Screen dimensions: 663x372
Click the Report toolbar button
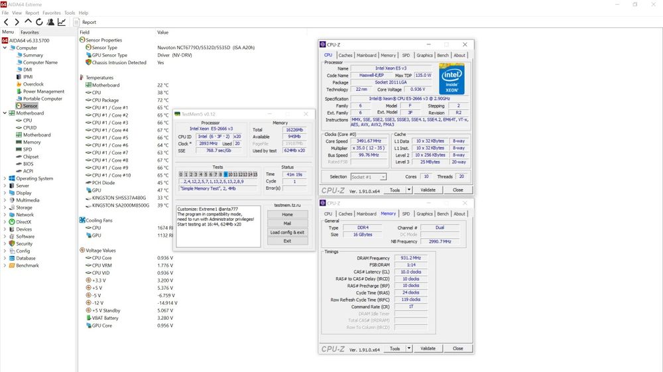85,22
